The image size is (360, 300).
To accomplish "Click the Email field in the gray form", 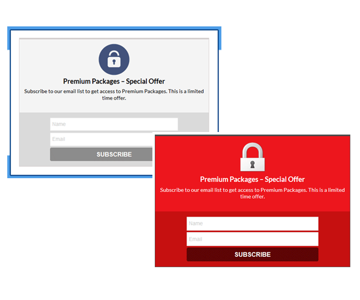I will click(101, 139).
